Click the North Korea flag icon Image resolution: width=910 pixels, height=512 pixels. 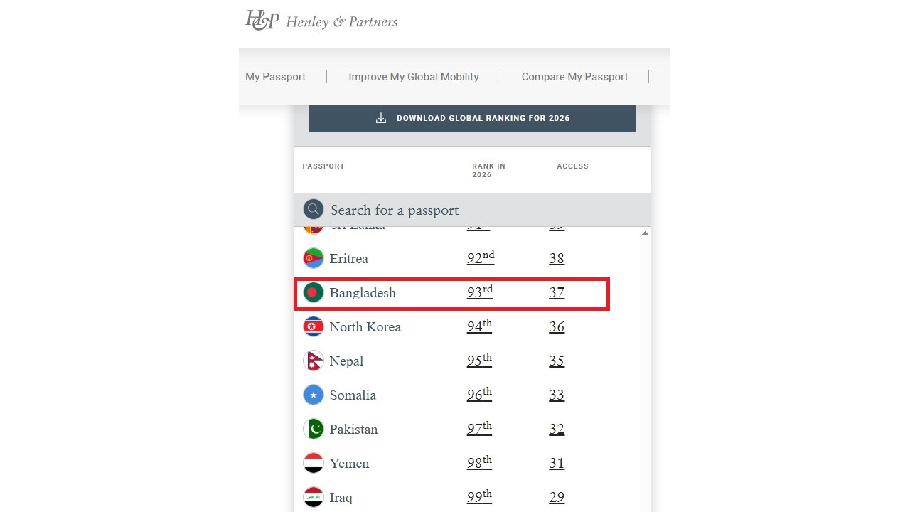314,326
